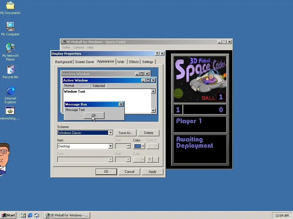
Task: Click the Window Text in preview
Action: (74, 92)
